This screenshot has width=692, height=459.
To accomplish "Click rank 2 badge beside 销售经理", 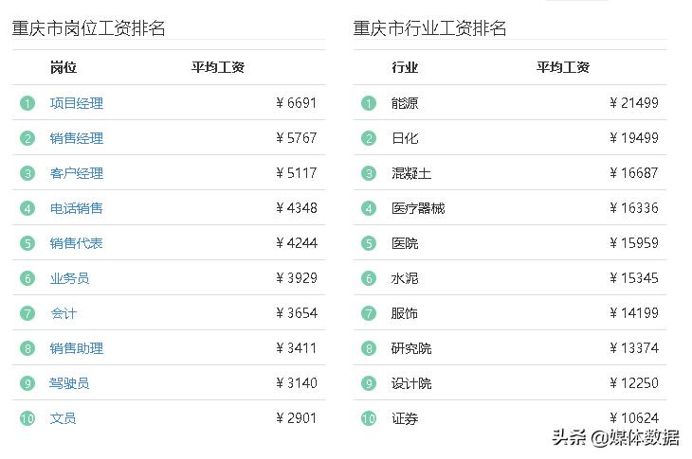I will click(x=27, y=138).
